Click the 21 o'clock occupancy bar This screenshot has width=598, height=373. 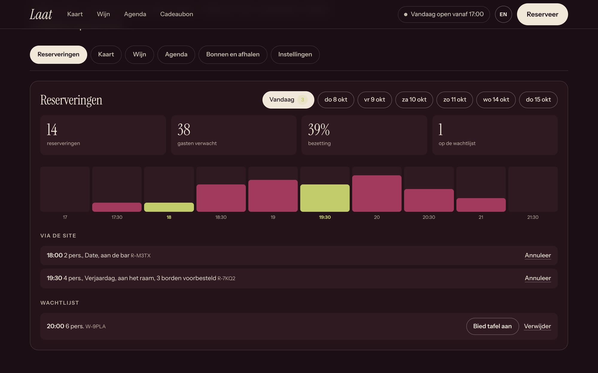click(481, 205)
